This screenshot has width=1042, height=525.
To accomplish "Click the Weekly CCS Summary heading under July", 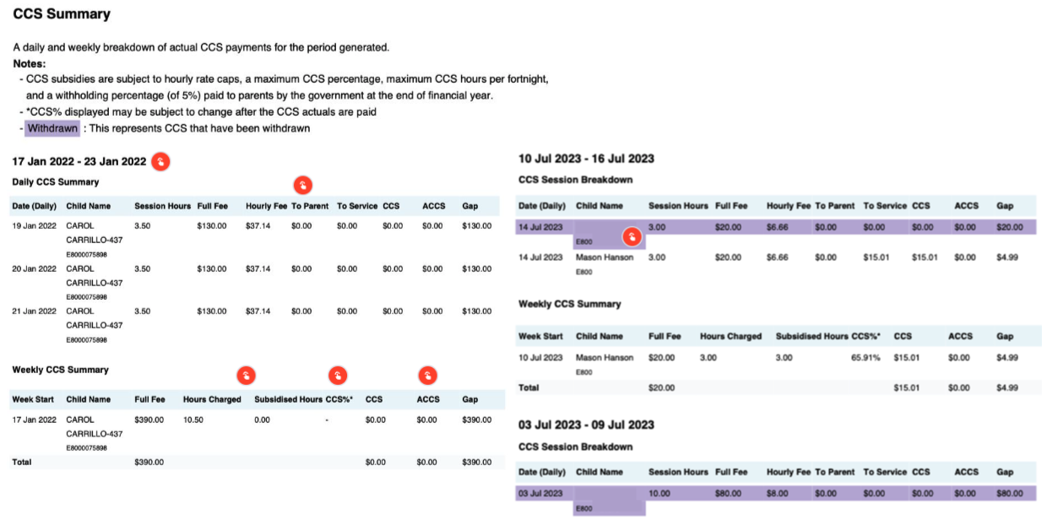I will 569,304.
